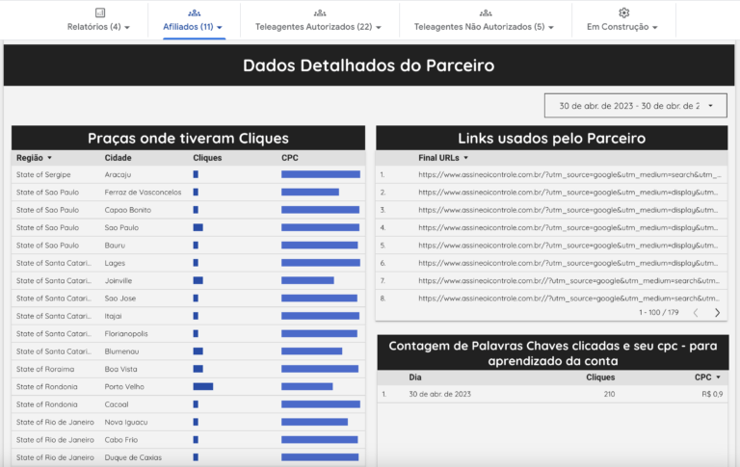The image size is (740, 467).
Task: Click the Relatórios report icon
Action: 100,13
